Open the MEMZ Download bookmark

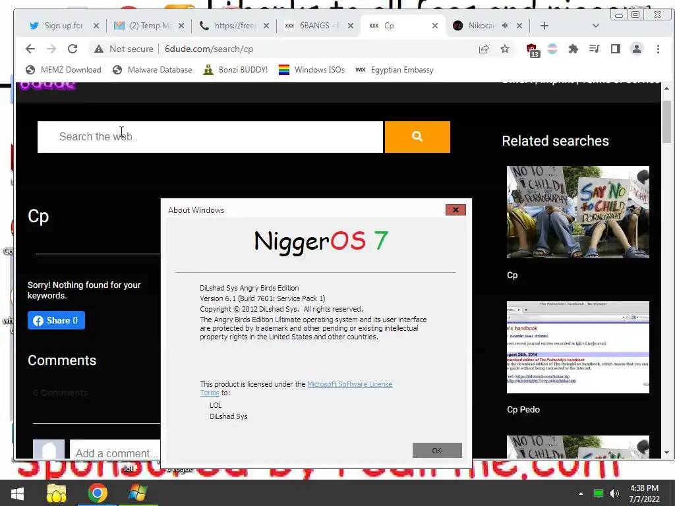coord(64,70)
